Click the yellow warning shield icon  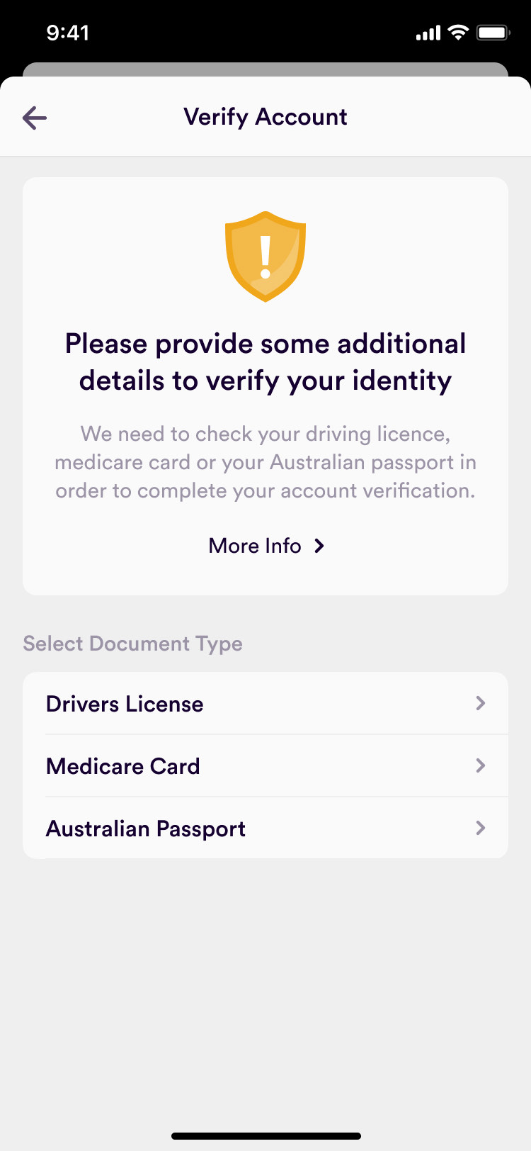click(x=265, y=256)
